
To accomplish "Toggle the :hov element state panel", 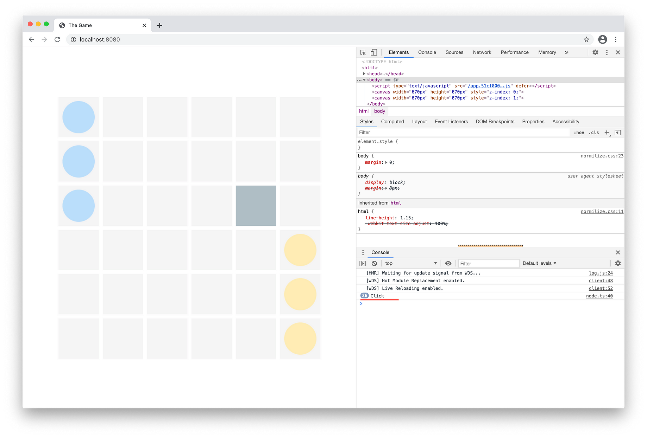I will click(579, 133).
